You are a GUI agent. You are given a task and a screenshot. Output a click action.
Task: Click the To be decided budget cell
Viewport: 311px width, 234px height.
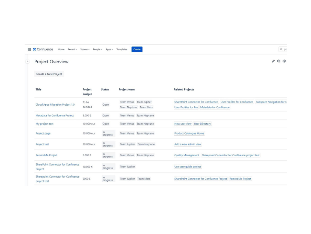pos(87,105)
